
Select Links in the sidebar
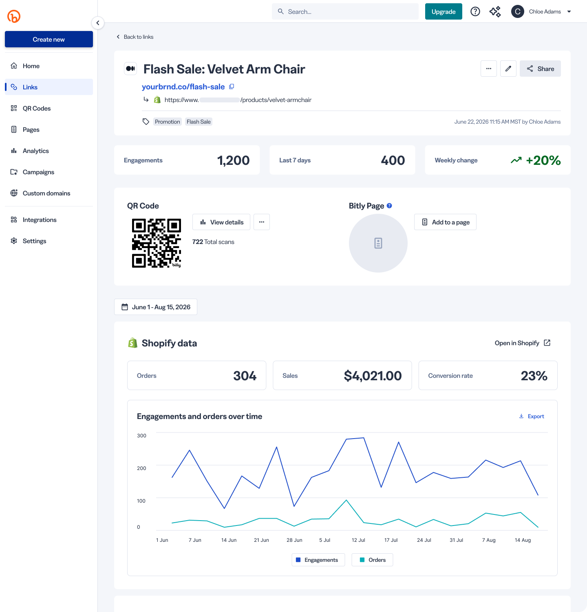49,87
